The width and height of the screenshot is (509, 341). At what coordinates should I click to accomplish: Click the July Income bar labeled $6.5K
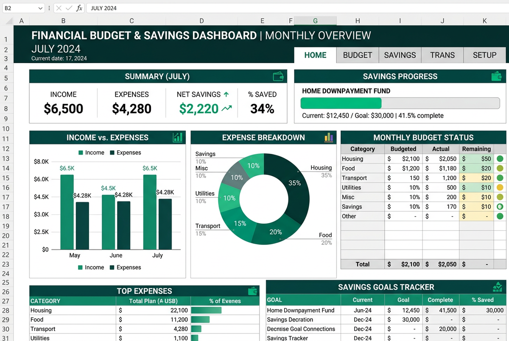click(x=150, y=212)
